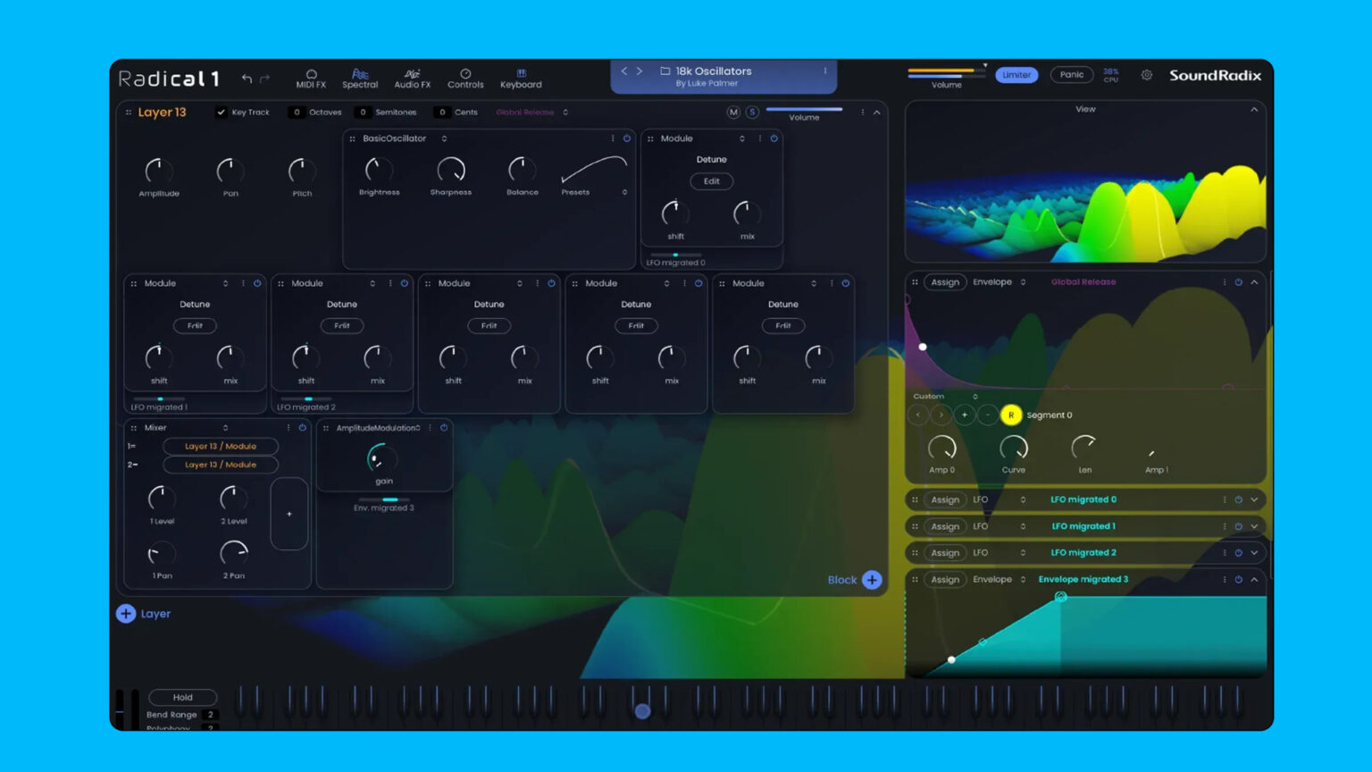Screen dimensions: 1372x772
Task: Toggle the Key Track checkbox
Action: tap(220, 112)
